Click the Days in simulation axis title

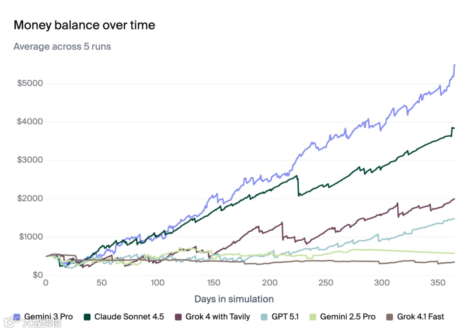click(234, 299)
